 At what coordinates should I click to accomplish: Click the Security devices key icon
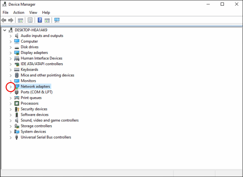point(17,109)
